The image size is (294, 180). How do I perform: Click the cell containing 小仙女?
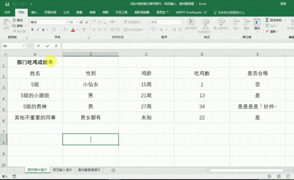[90, 84]
